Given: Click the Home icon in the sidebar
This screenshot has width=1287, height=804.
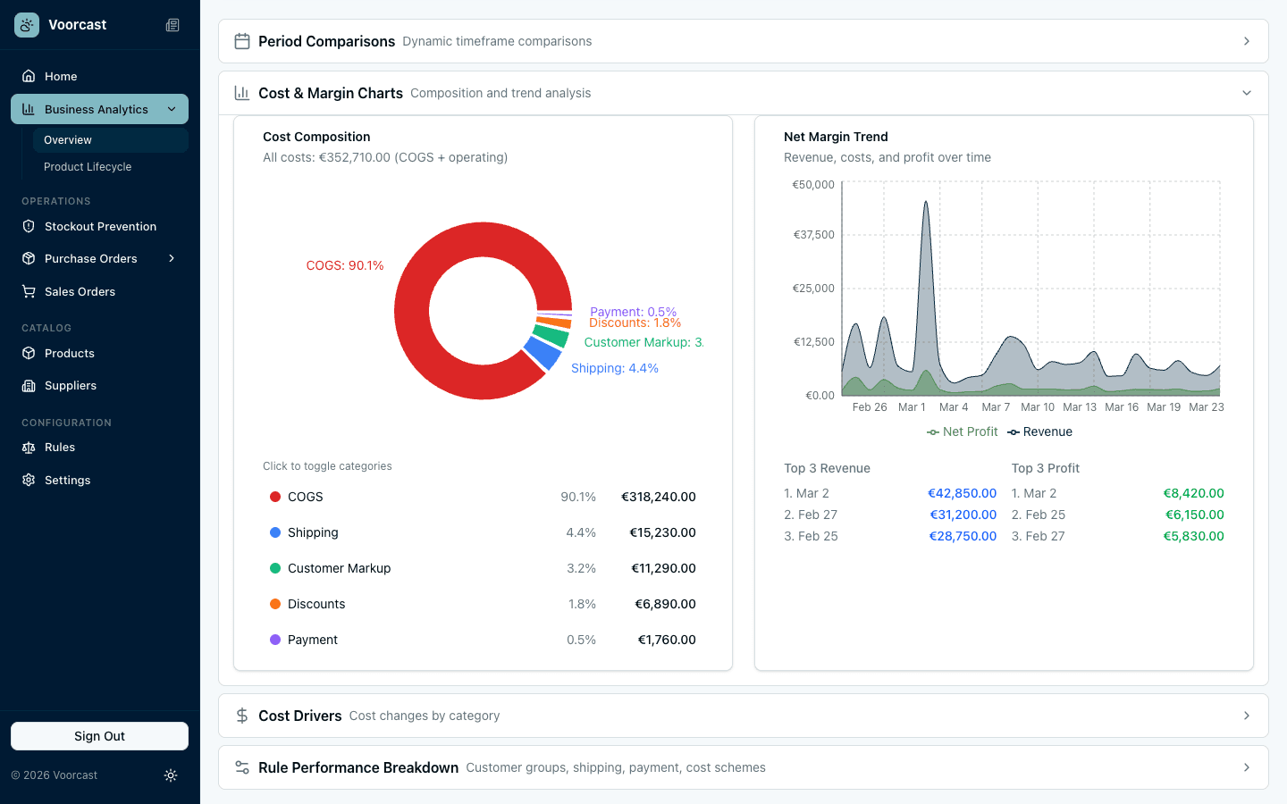Looking at the screenshot, I should tap(28, 76).
